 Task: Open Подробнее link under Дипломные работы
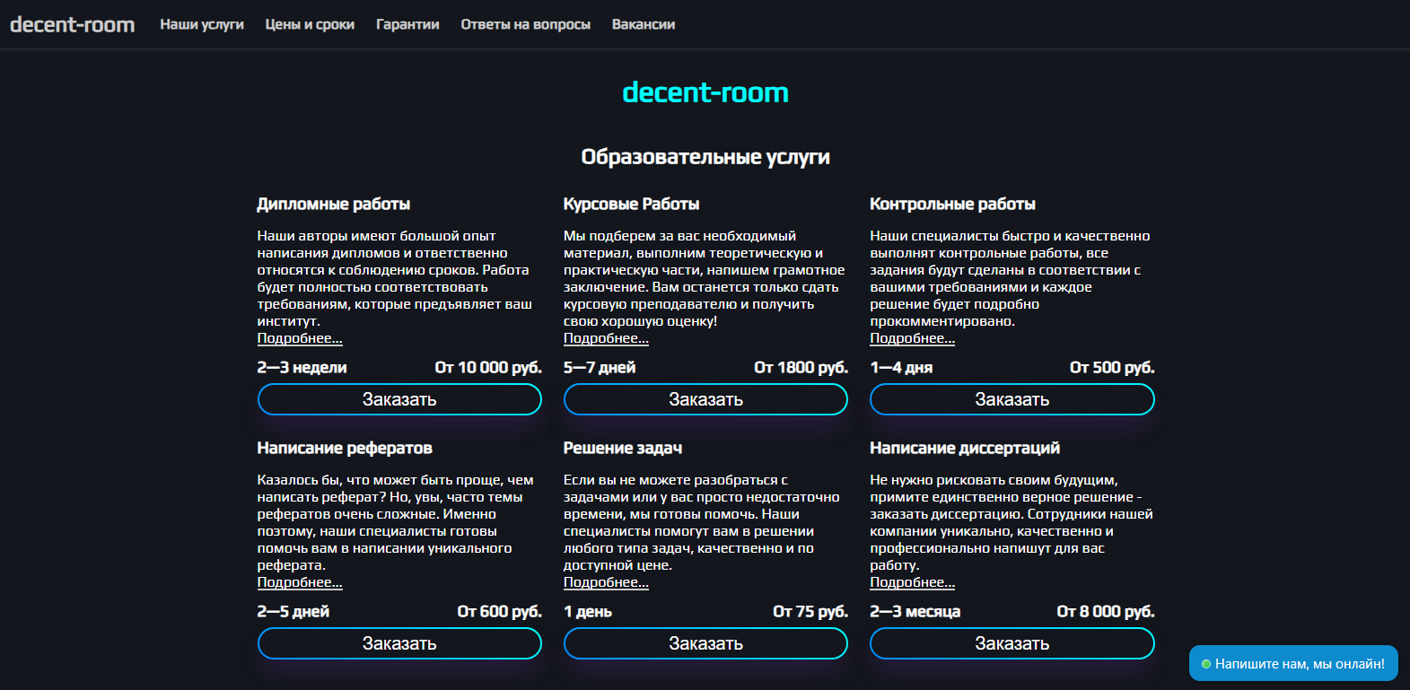coord(300,338)
